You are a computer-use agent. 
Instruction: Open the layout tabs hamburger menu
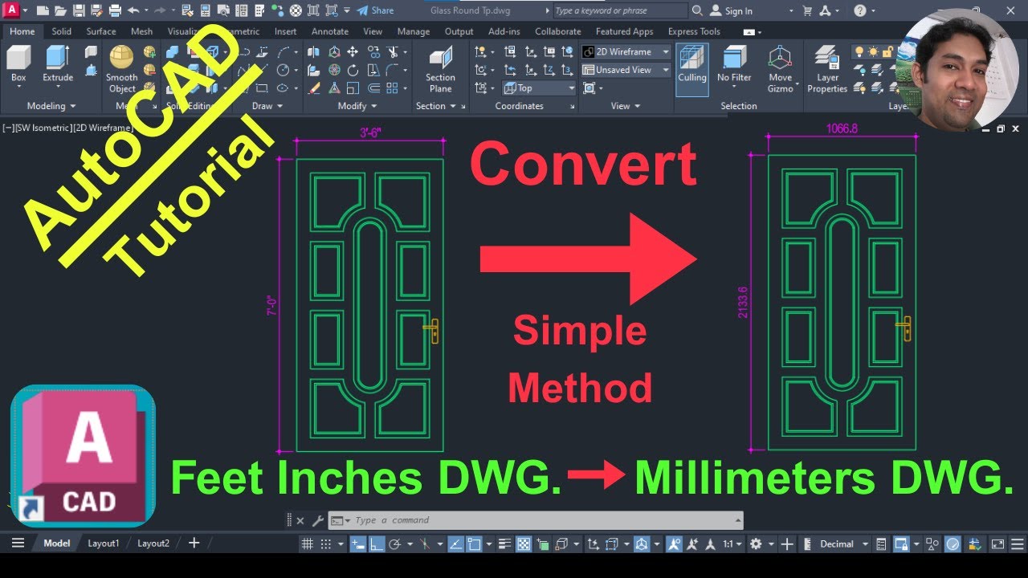pos(18,543)
